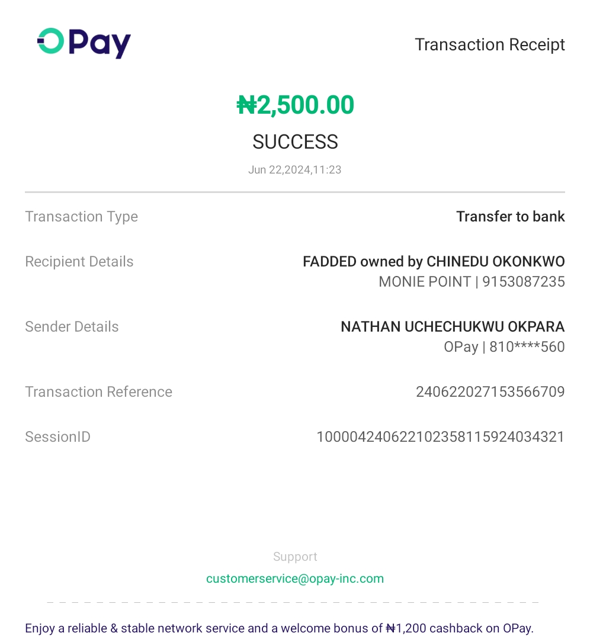Select the Transfer to bank value
Image resolution: width=590 pixels, height=636 pixels.
pyautogui.click(x=510, y=217)
